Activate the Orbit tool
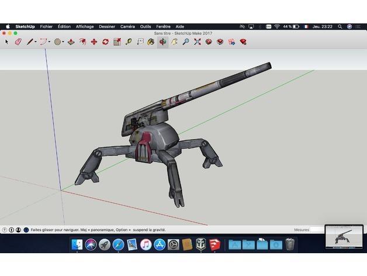Screen dimensions: 367x276 point(162,42)
